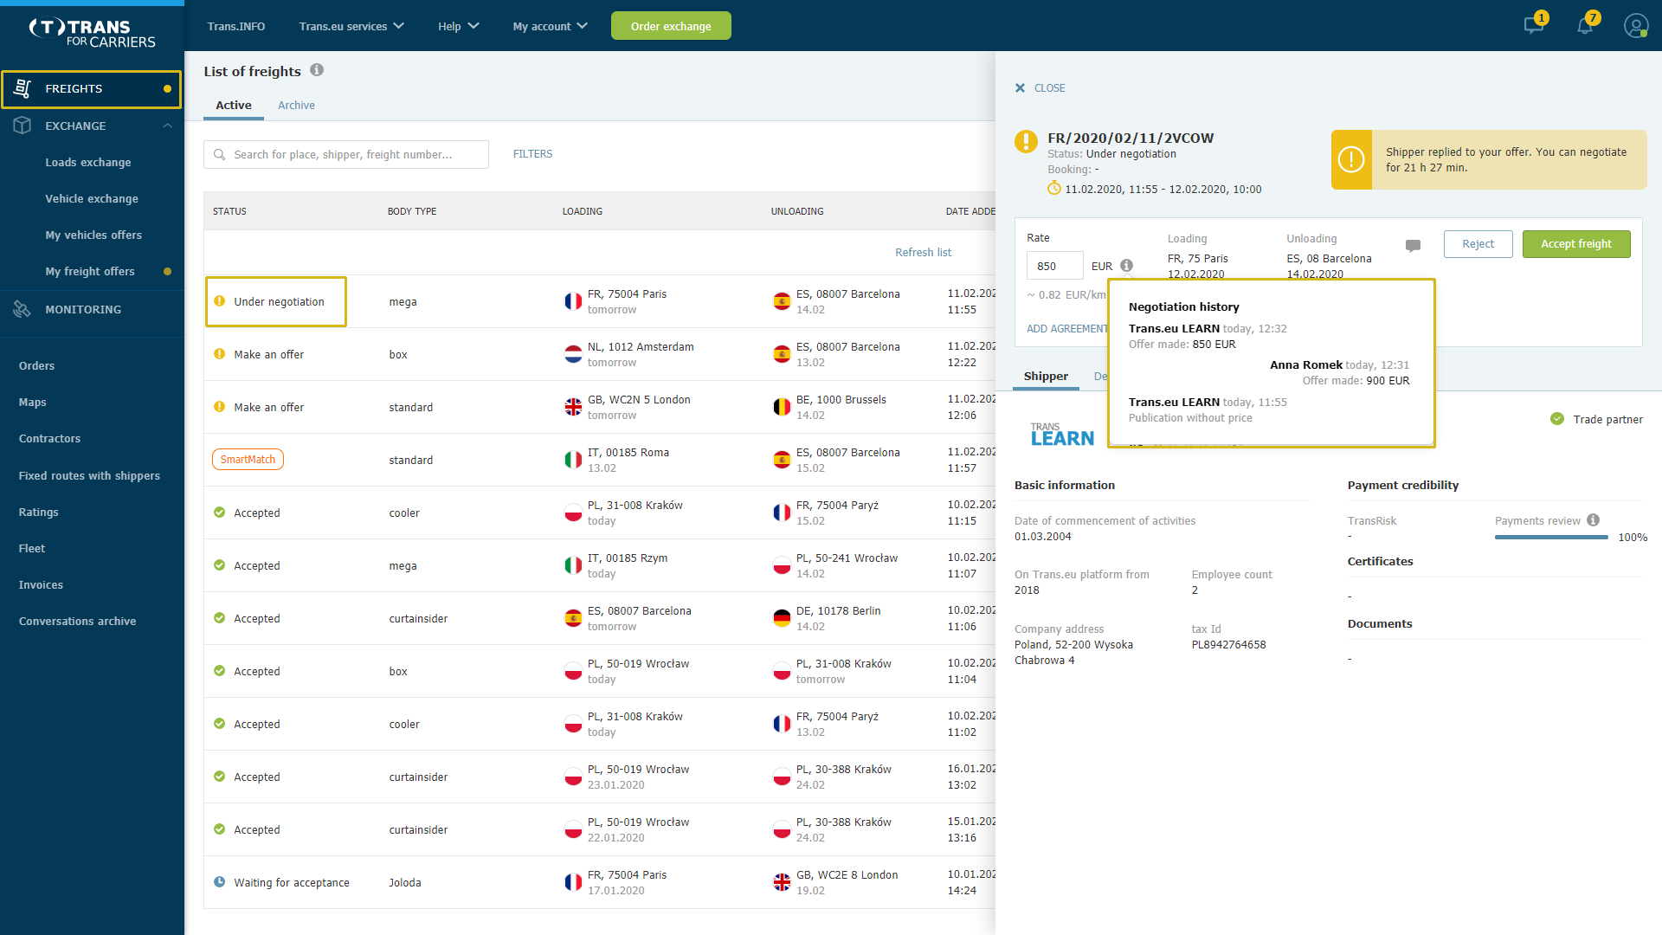Expand the Help dropdown menu
This screenshot has width=1662, height=935.
pyautogui.click(x=458, y=26)
